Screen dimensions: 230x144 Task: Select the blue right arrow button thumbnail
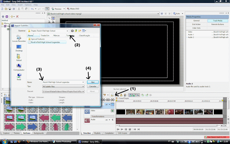tap(32, 127)
